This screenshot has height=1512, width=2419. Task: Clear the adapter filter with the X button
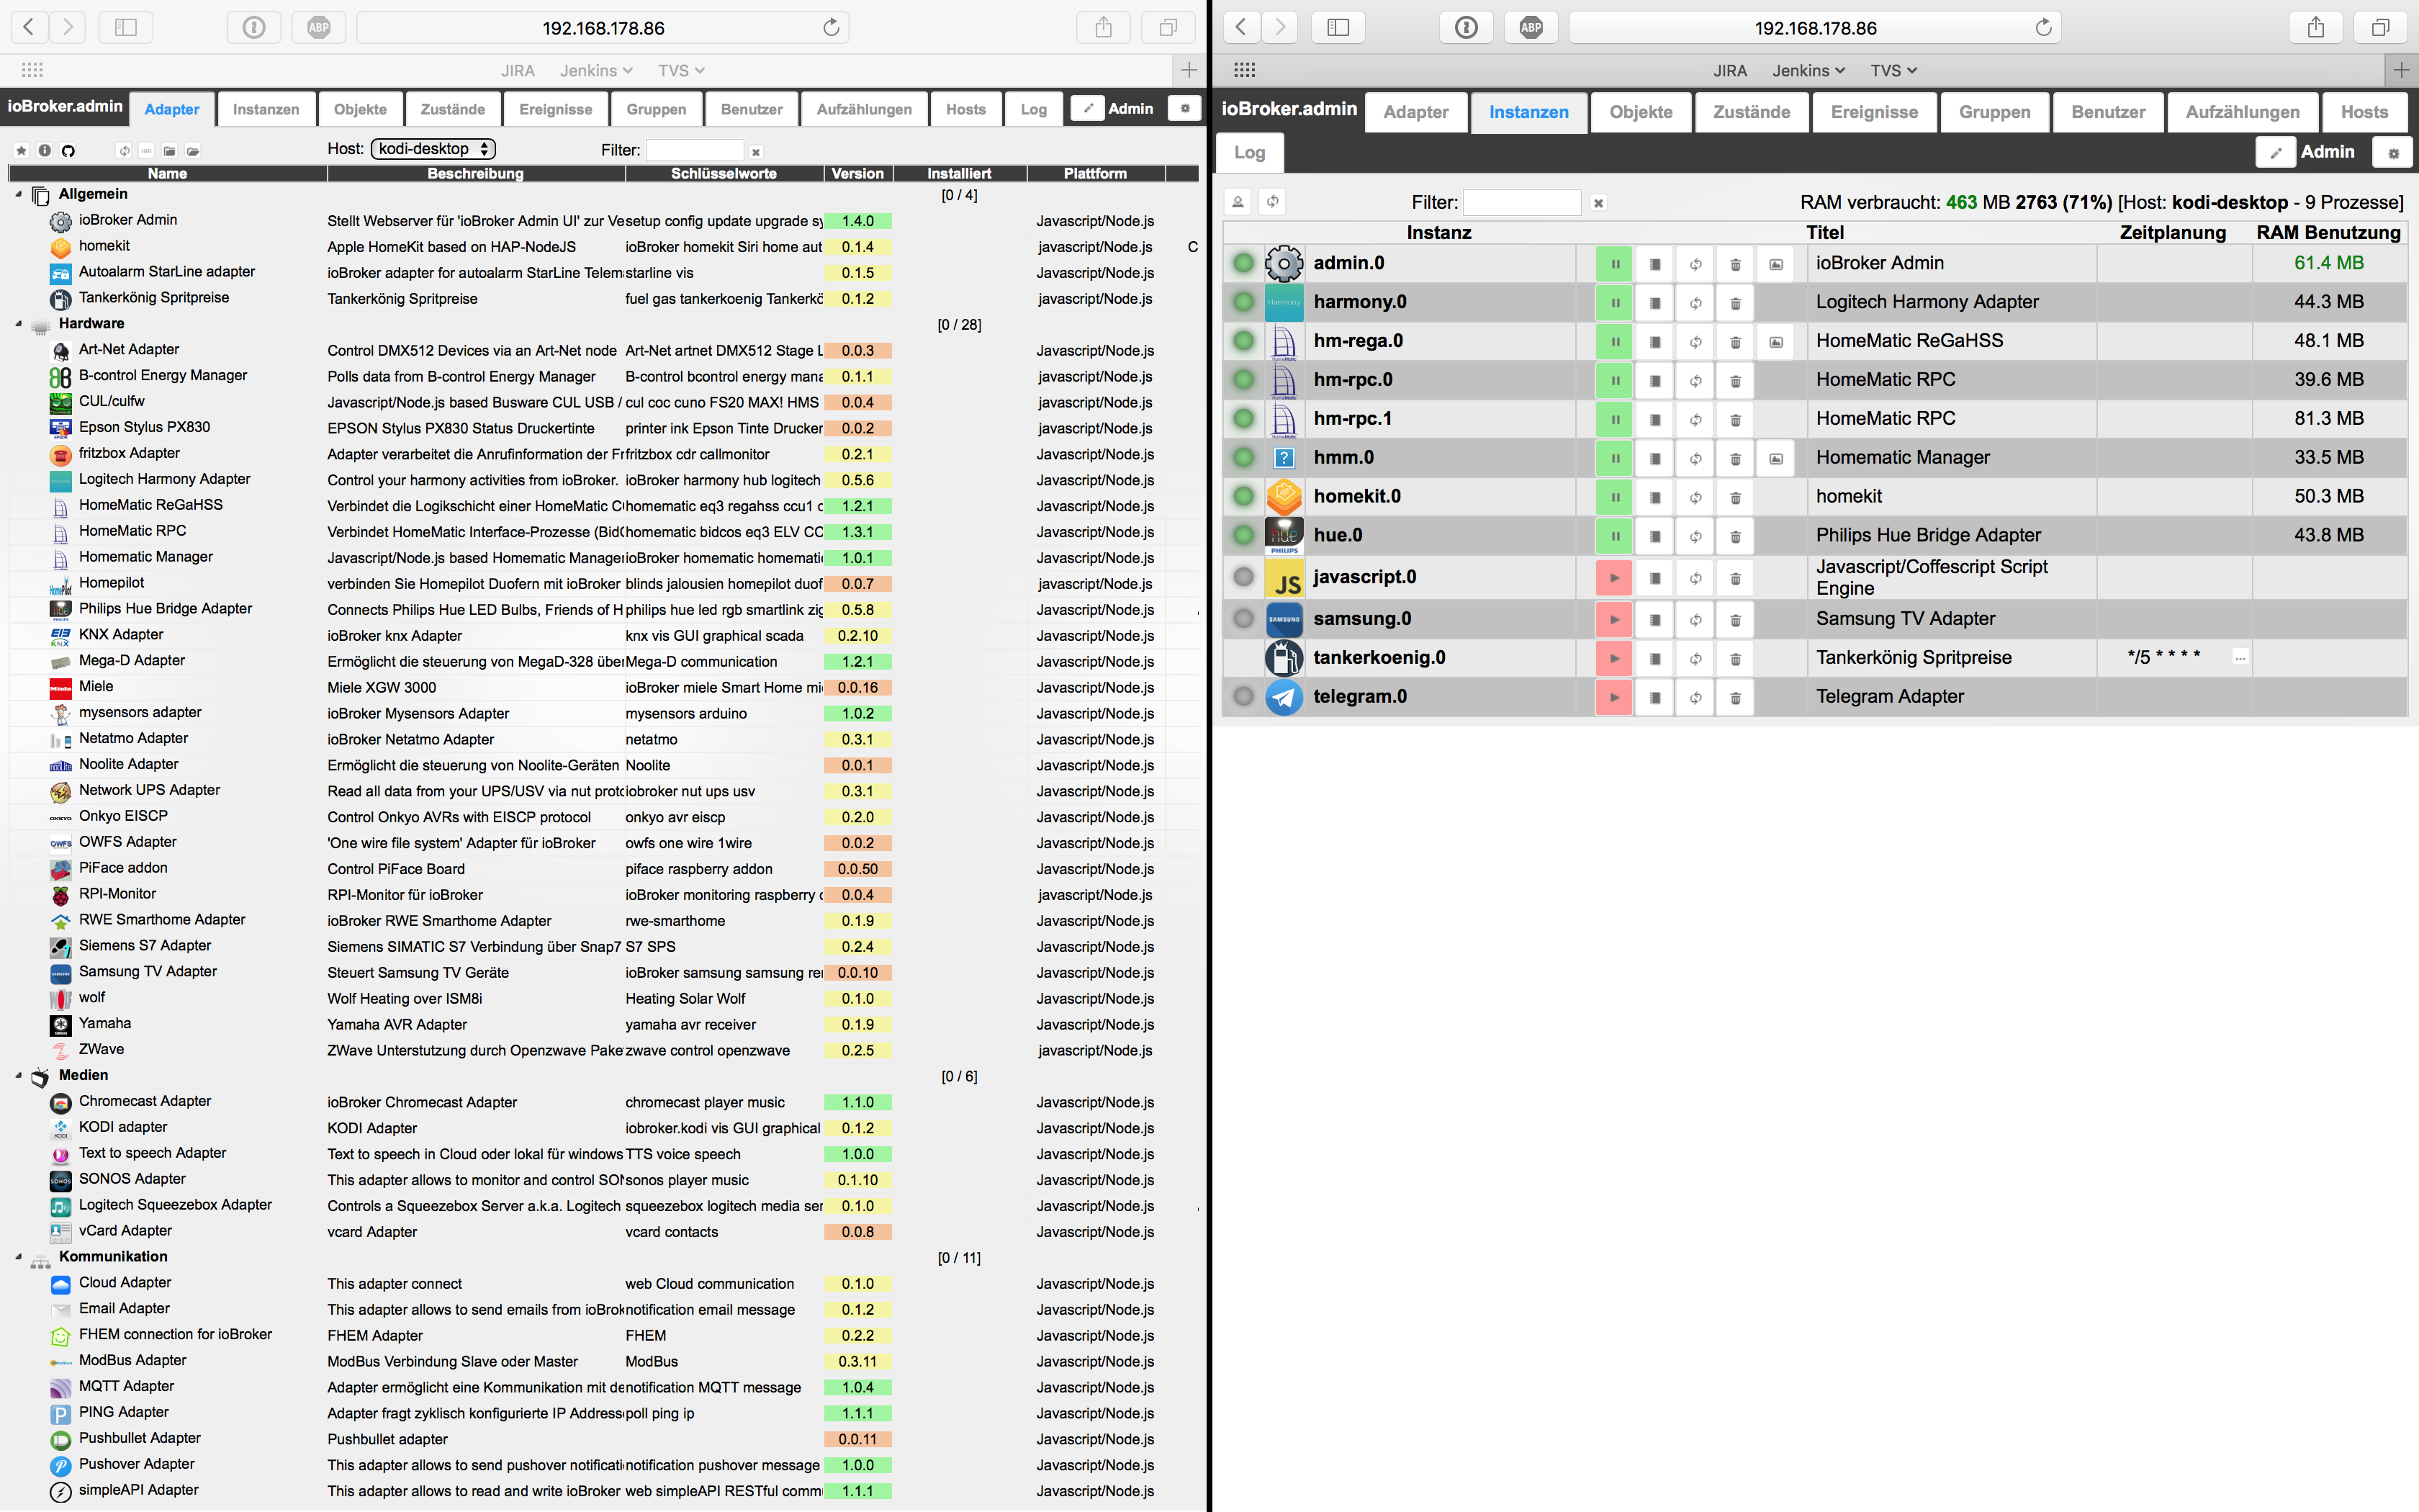(756, 152)
